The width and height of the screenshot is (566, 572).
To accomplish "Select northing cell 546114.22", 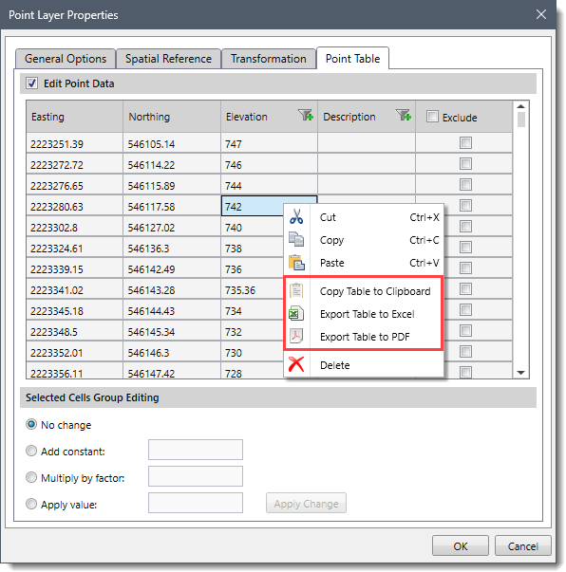I will coord(172,164).
